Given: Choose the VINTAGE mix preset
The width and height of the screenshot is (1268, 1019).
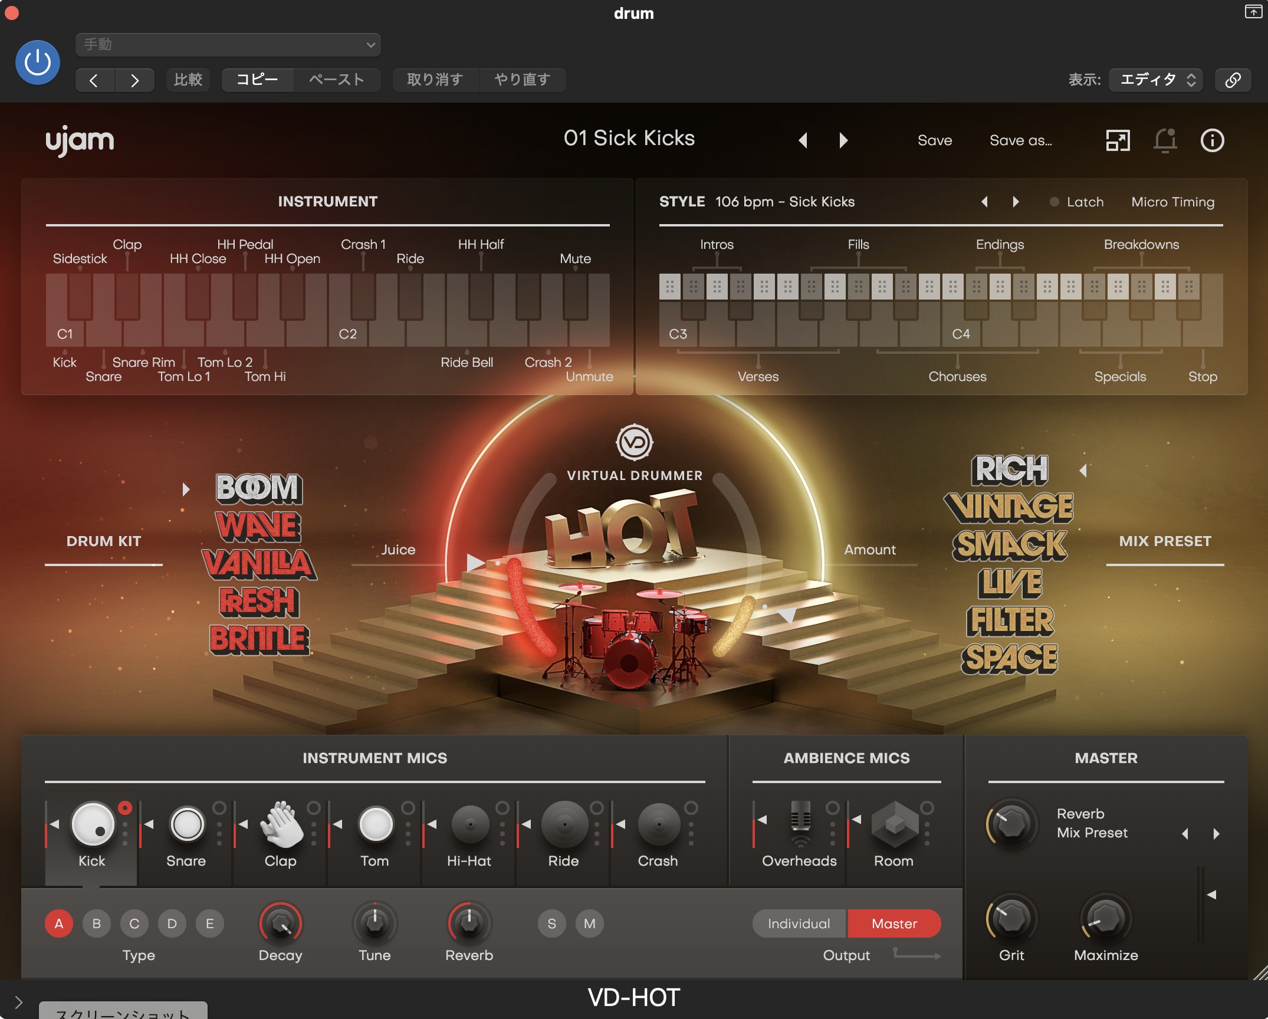Looking at the screenshot, I should pos(1009,508).
